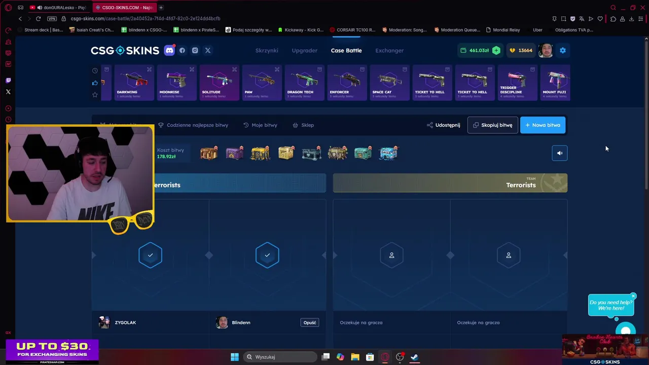The width and height of the screenshot is (649, 365).
Task: Click the 13664 coins counter
Action: (521, 50)
